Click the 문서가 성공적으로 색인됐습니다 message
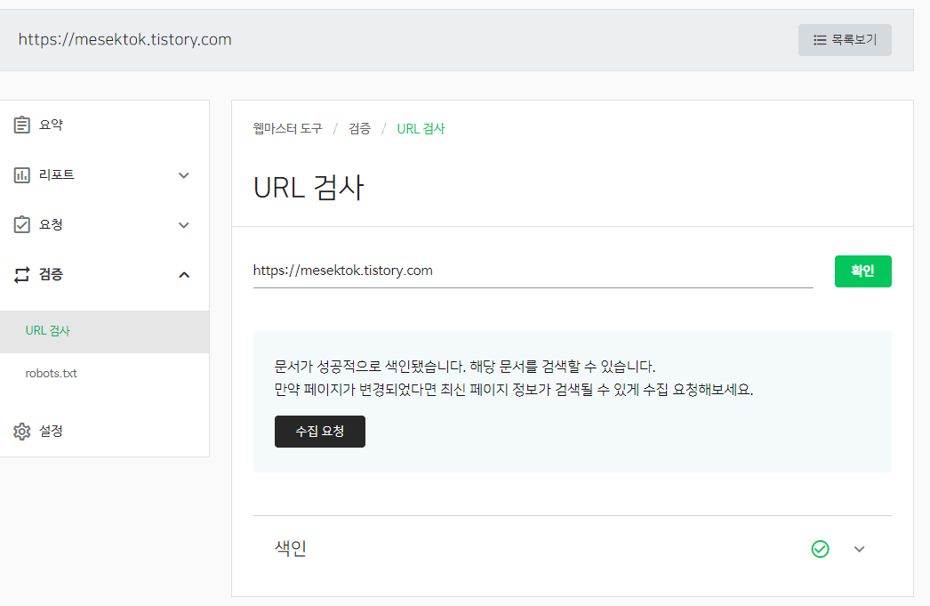Screen dimensions: 930x606 (464, 367)
